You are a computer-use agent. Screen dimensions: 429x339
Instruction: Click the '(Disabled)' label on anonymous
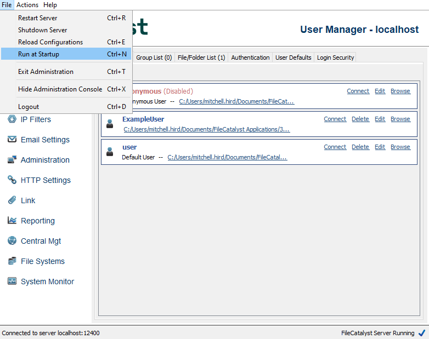pyautogui.click(x=178, y=91)
